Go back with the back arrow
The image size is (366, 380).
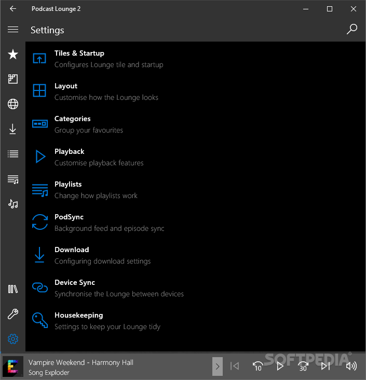click(13, 9)
